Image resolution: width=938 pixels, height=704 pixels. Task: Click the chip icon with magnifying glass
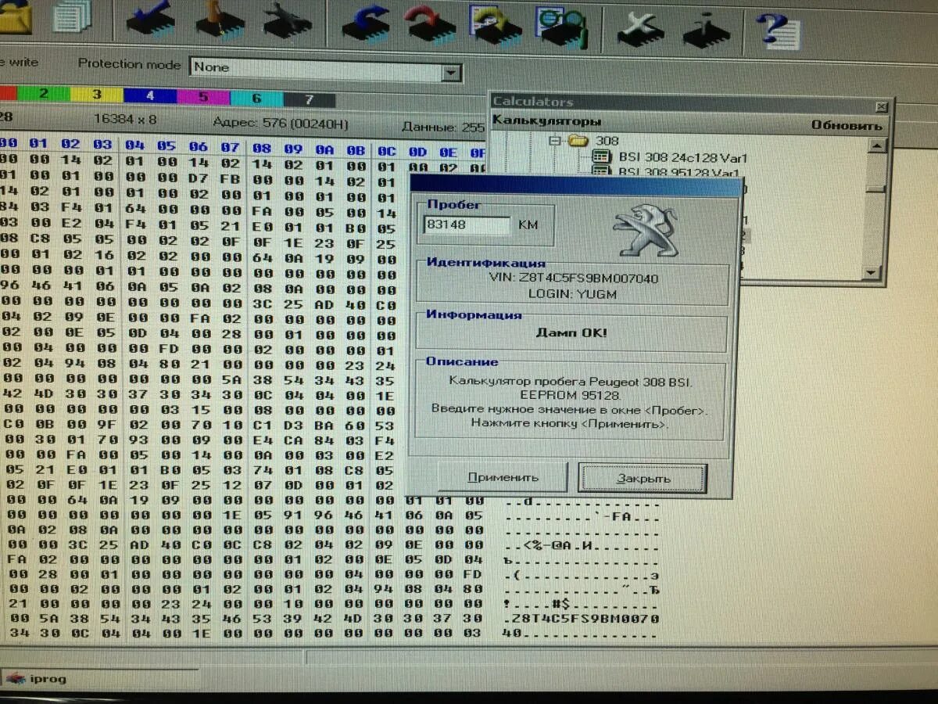tap(562, 27)
